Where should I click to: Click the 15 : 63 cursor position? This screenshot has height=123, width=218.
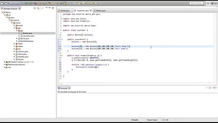[x=165, y=120]
